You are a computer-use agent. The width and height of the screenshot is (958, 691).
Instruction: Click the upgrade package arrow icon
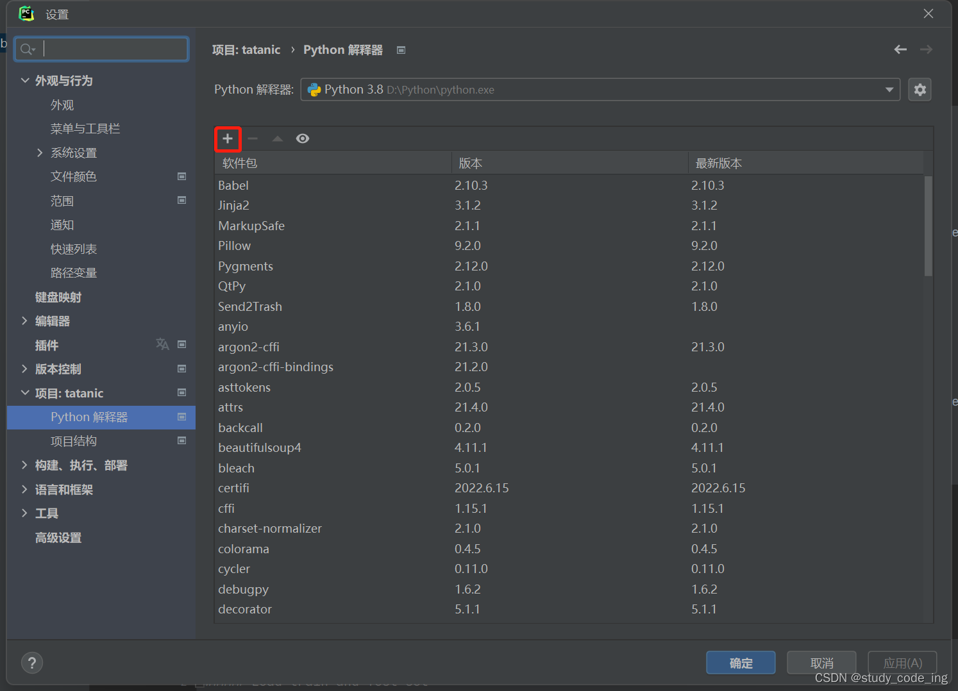pos(278,138)
